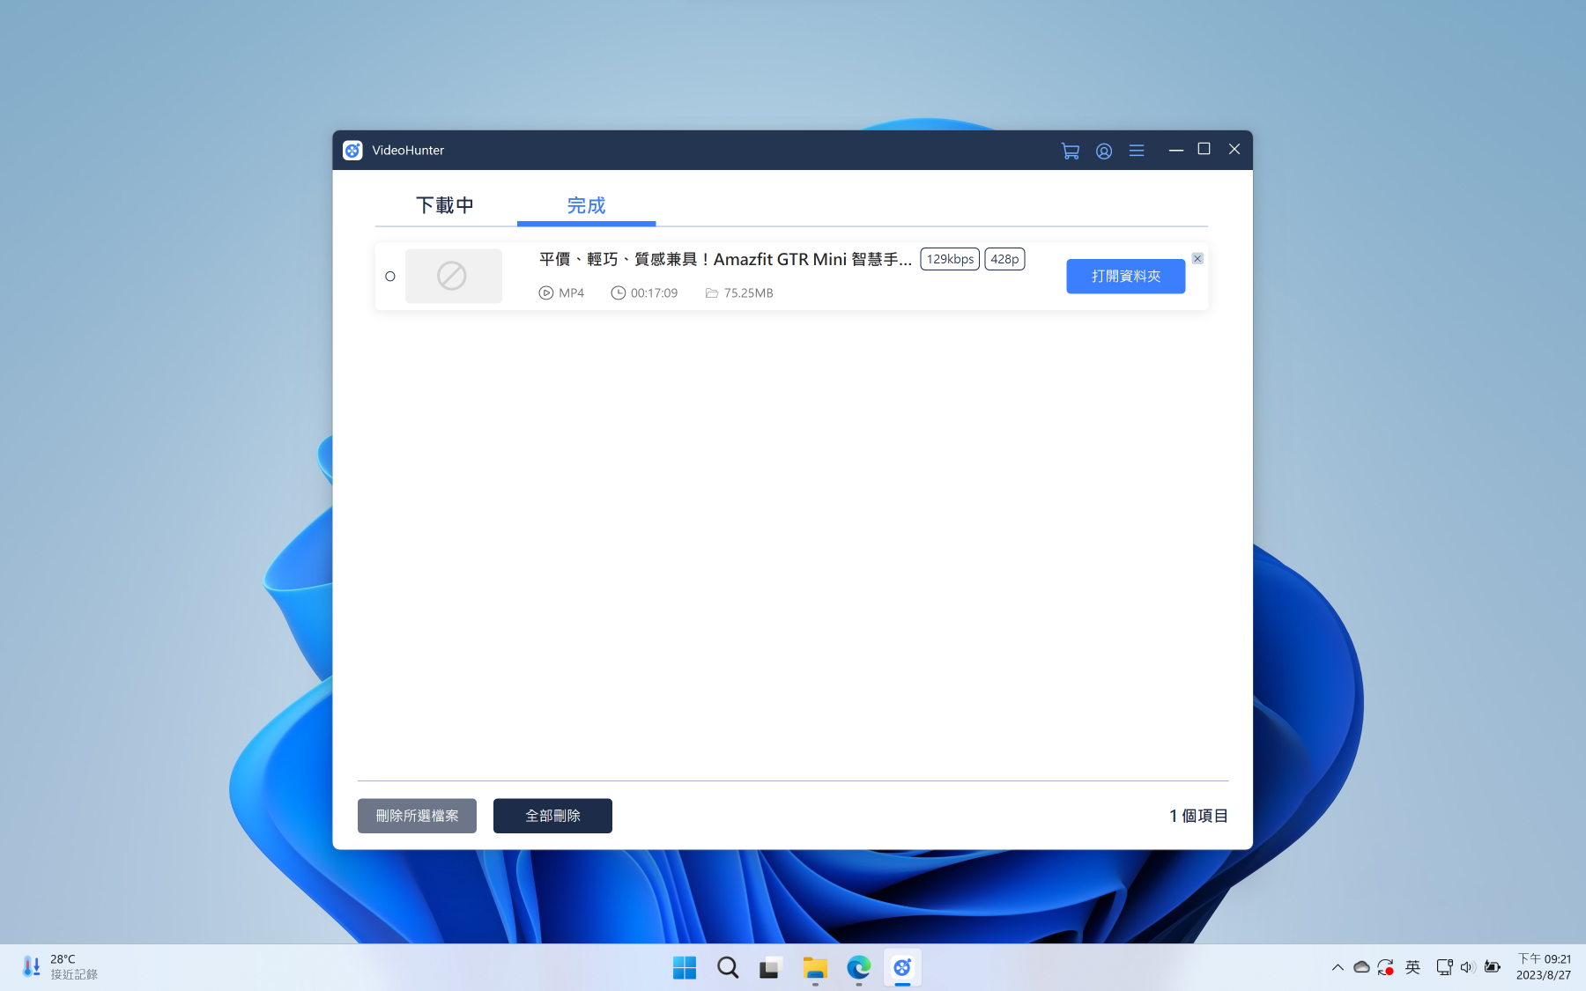1586x991 pixels.
Task: Click the 428p resolution badge
Action: point(1004,259)
